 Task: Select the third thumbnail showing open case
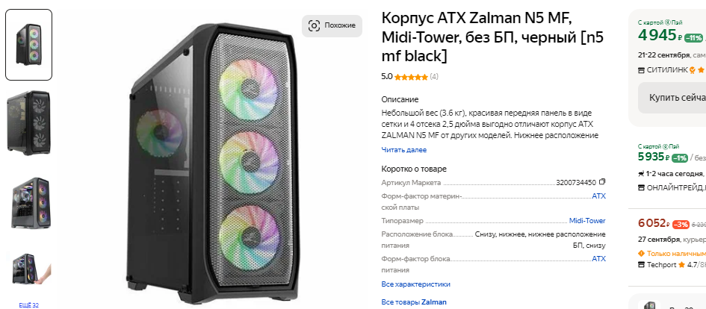28,202
